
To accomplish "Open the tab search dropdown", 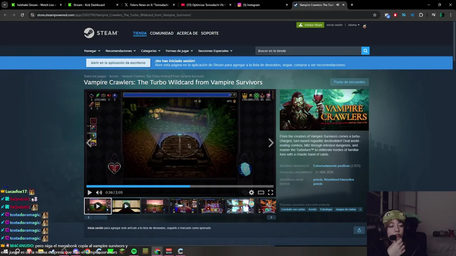I will [5, 5].
